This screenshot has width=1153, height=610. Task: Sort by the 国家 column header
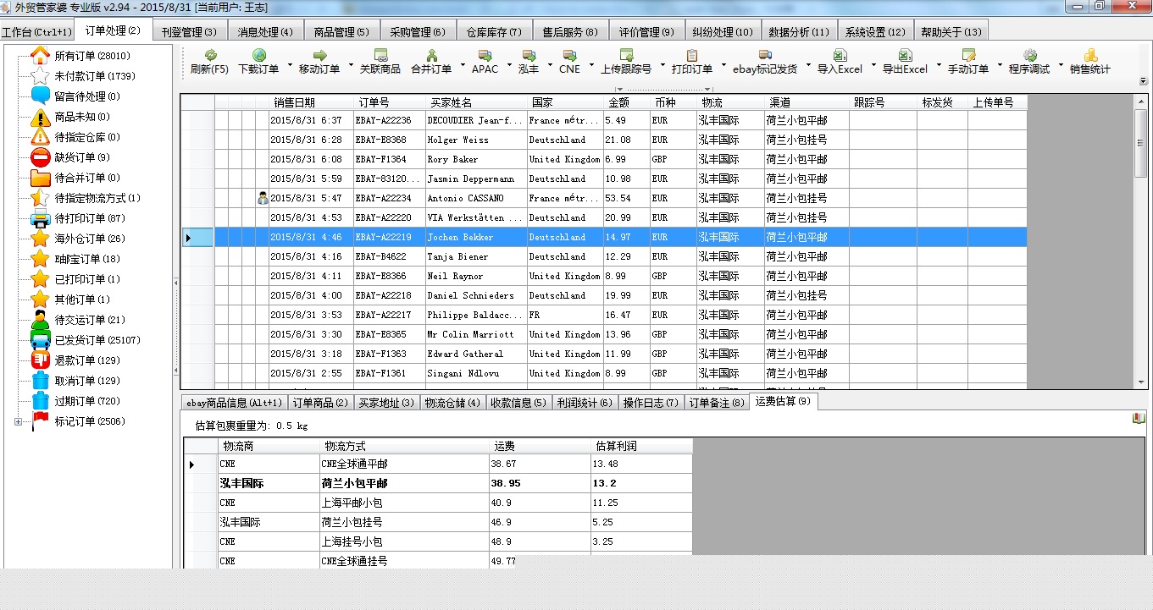click(565, 102)
